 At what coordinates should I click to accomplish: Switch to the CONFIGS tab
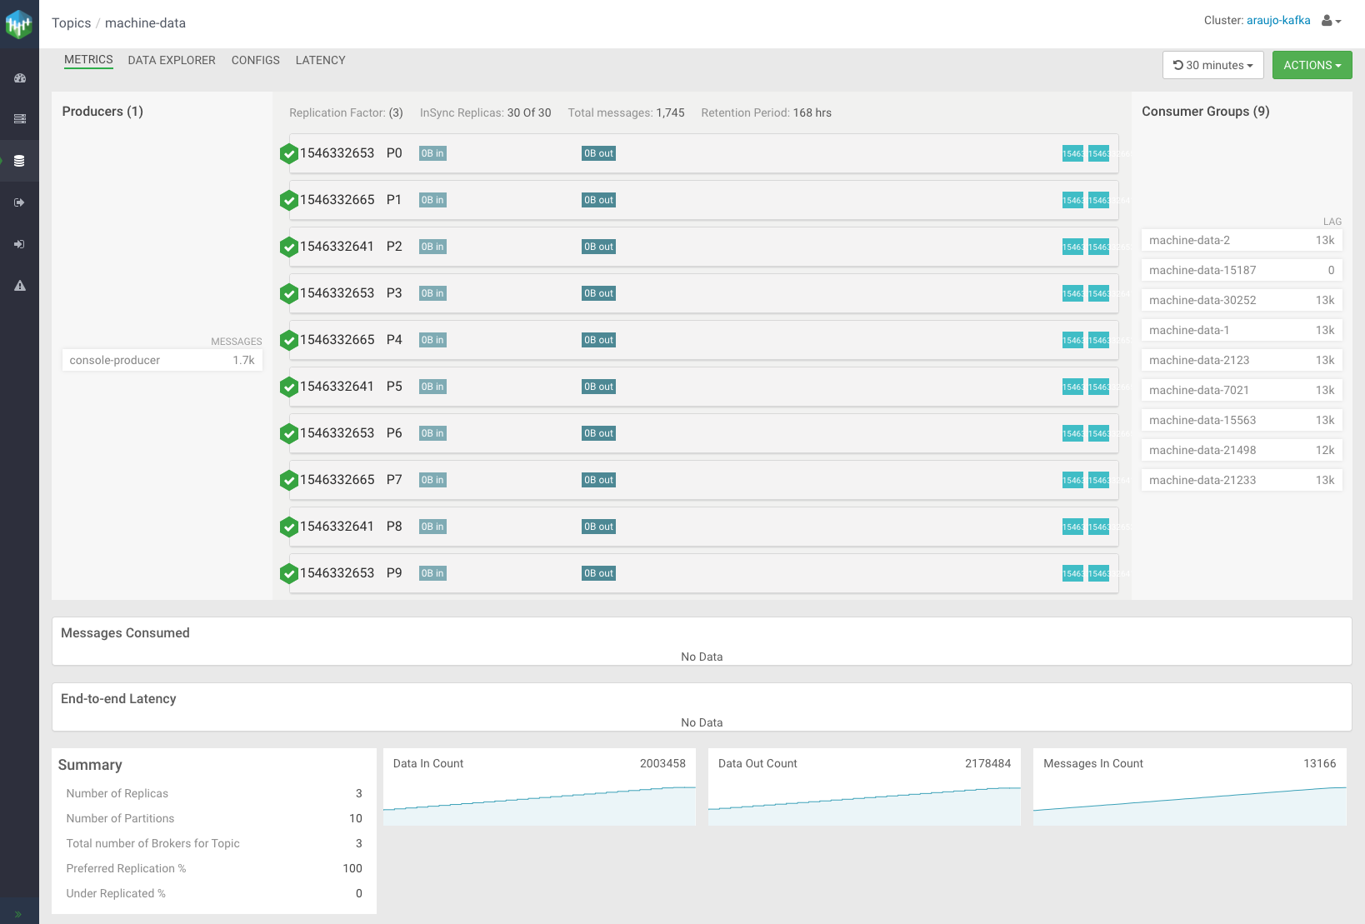(255, 60)
